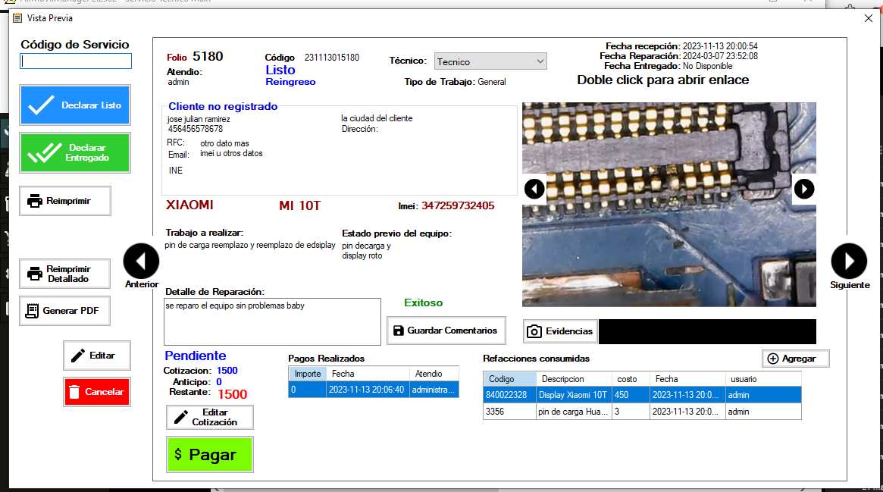Click the black bar beside Evidencias
883x492 pixels.
(707, 331)
